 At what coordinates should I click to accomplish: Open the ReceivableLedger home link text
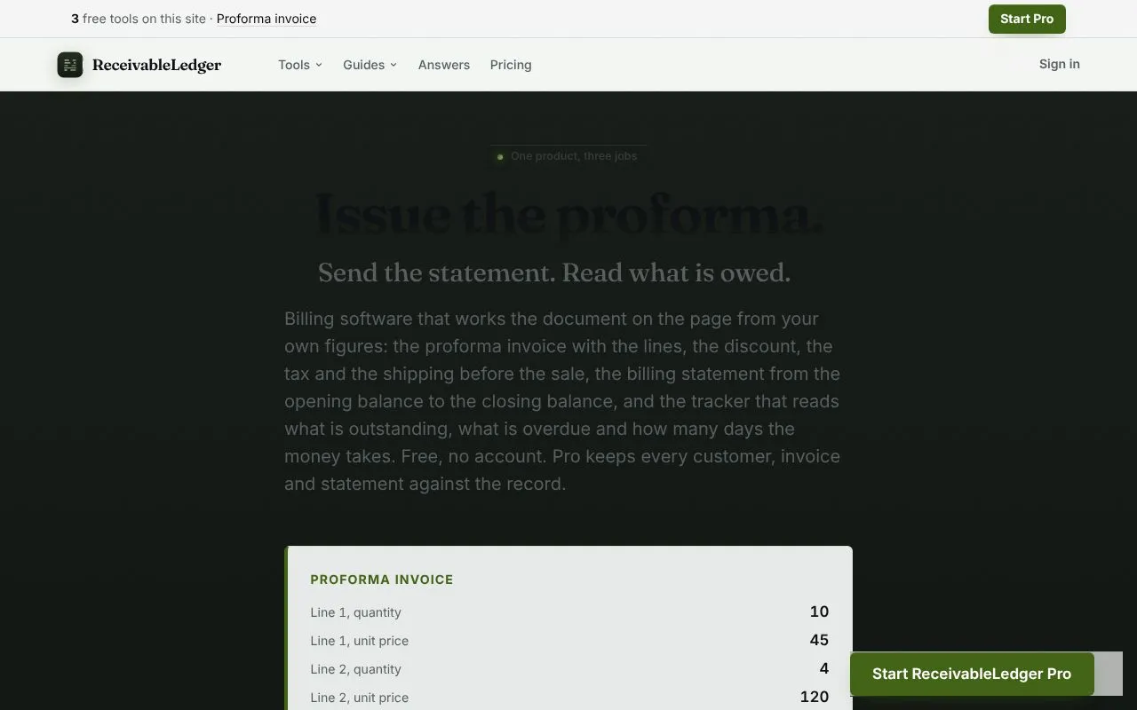[156, 65]
